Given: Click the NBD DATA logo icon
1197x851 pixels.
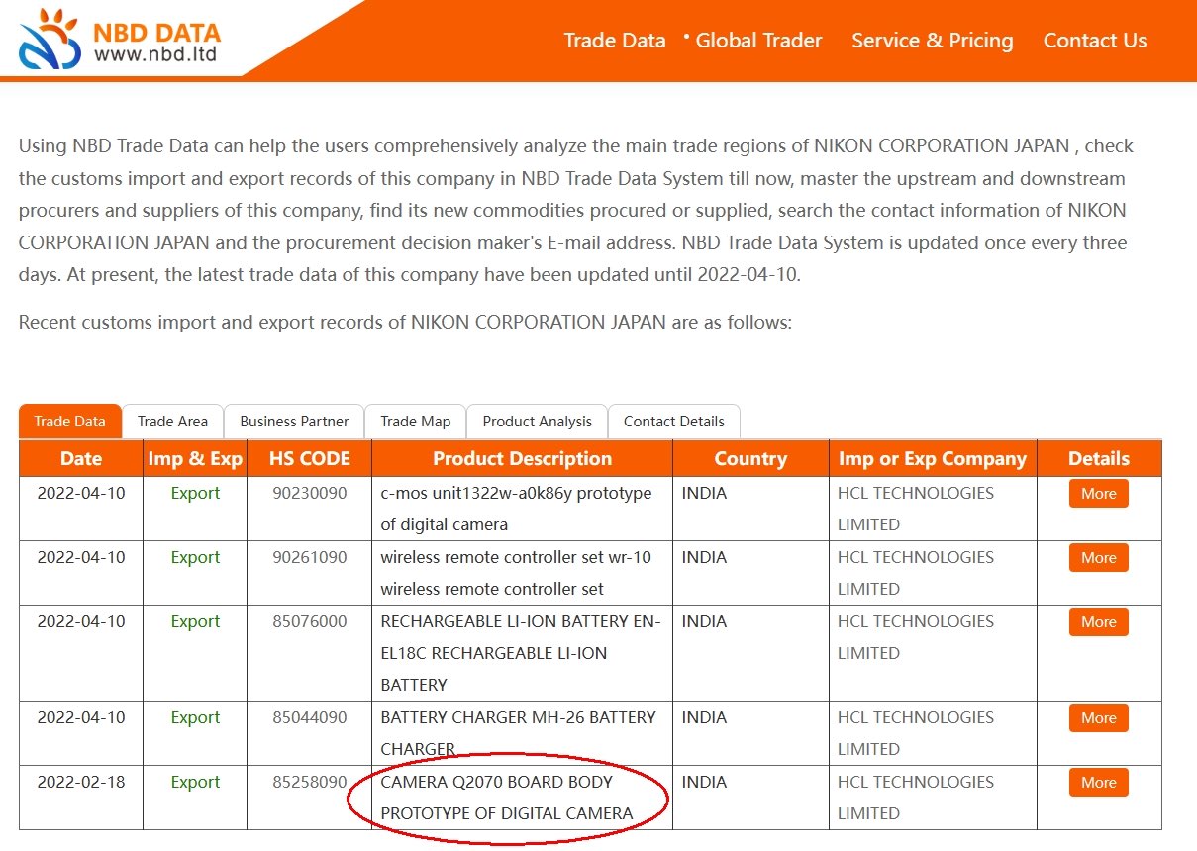Looking at the screenshot, I should point(50,40).
